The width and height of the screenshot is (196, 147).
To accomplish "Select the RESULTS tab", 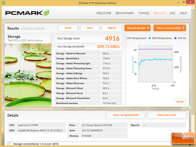I will 159,13.
